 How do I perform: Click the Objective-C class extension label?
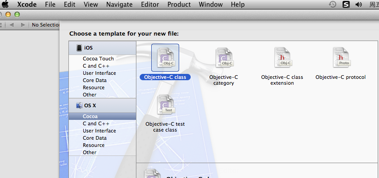(x=282, y=80)
